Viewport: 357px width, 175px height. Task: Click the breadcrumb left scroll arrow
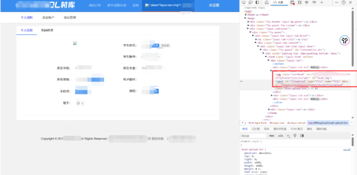tap(242, 123)
